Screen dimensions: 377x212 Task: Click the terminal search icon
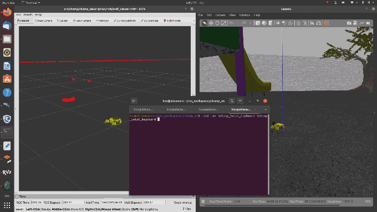click(232, 101)
